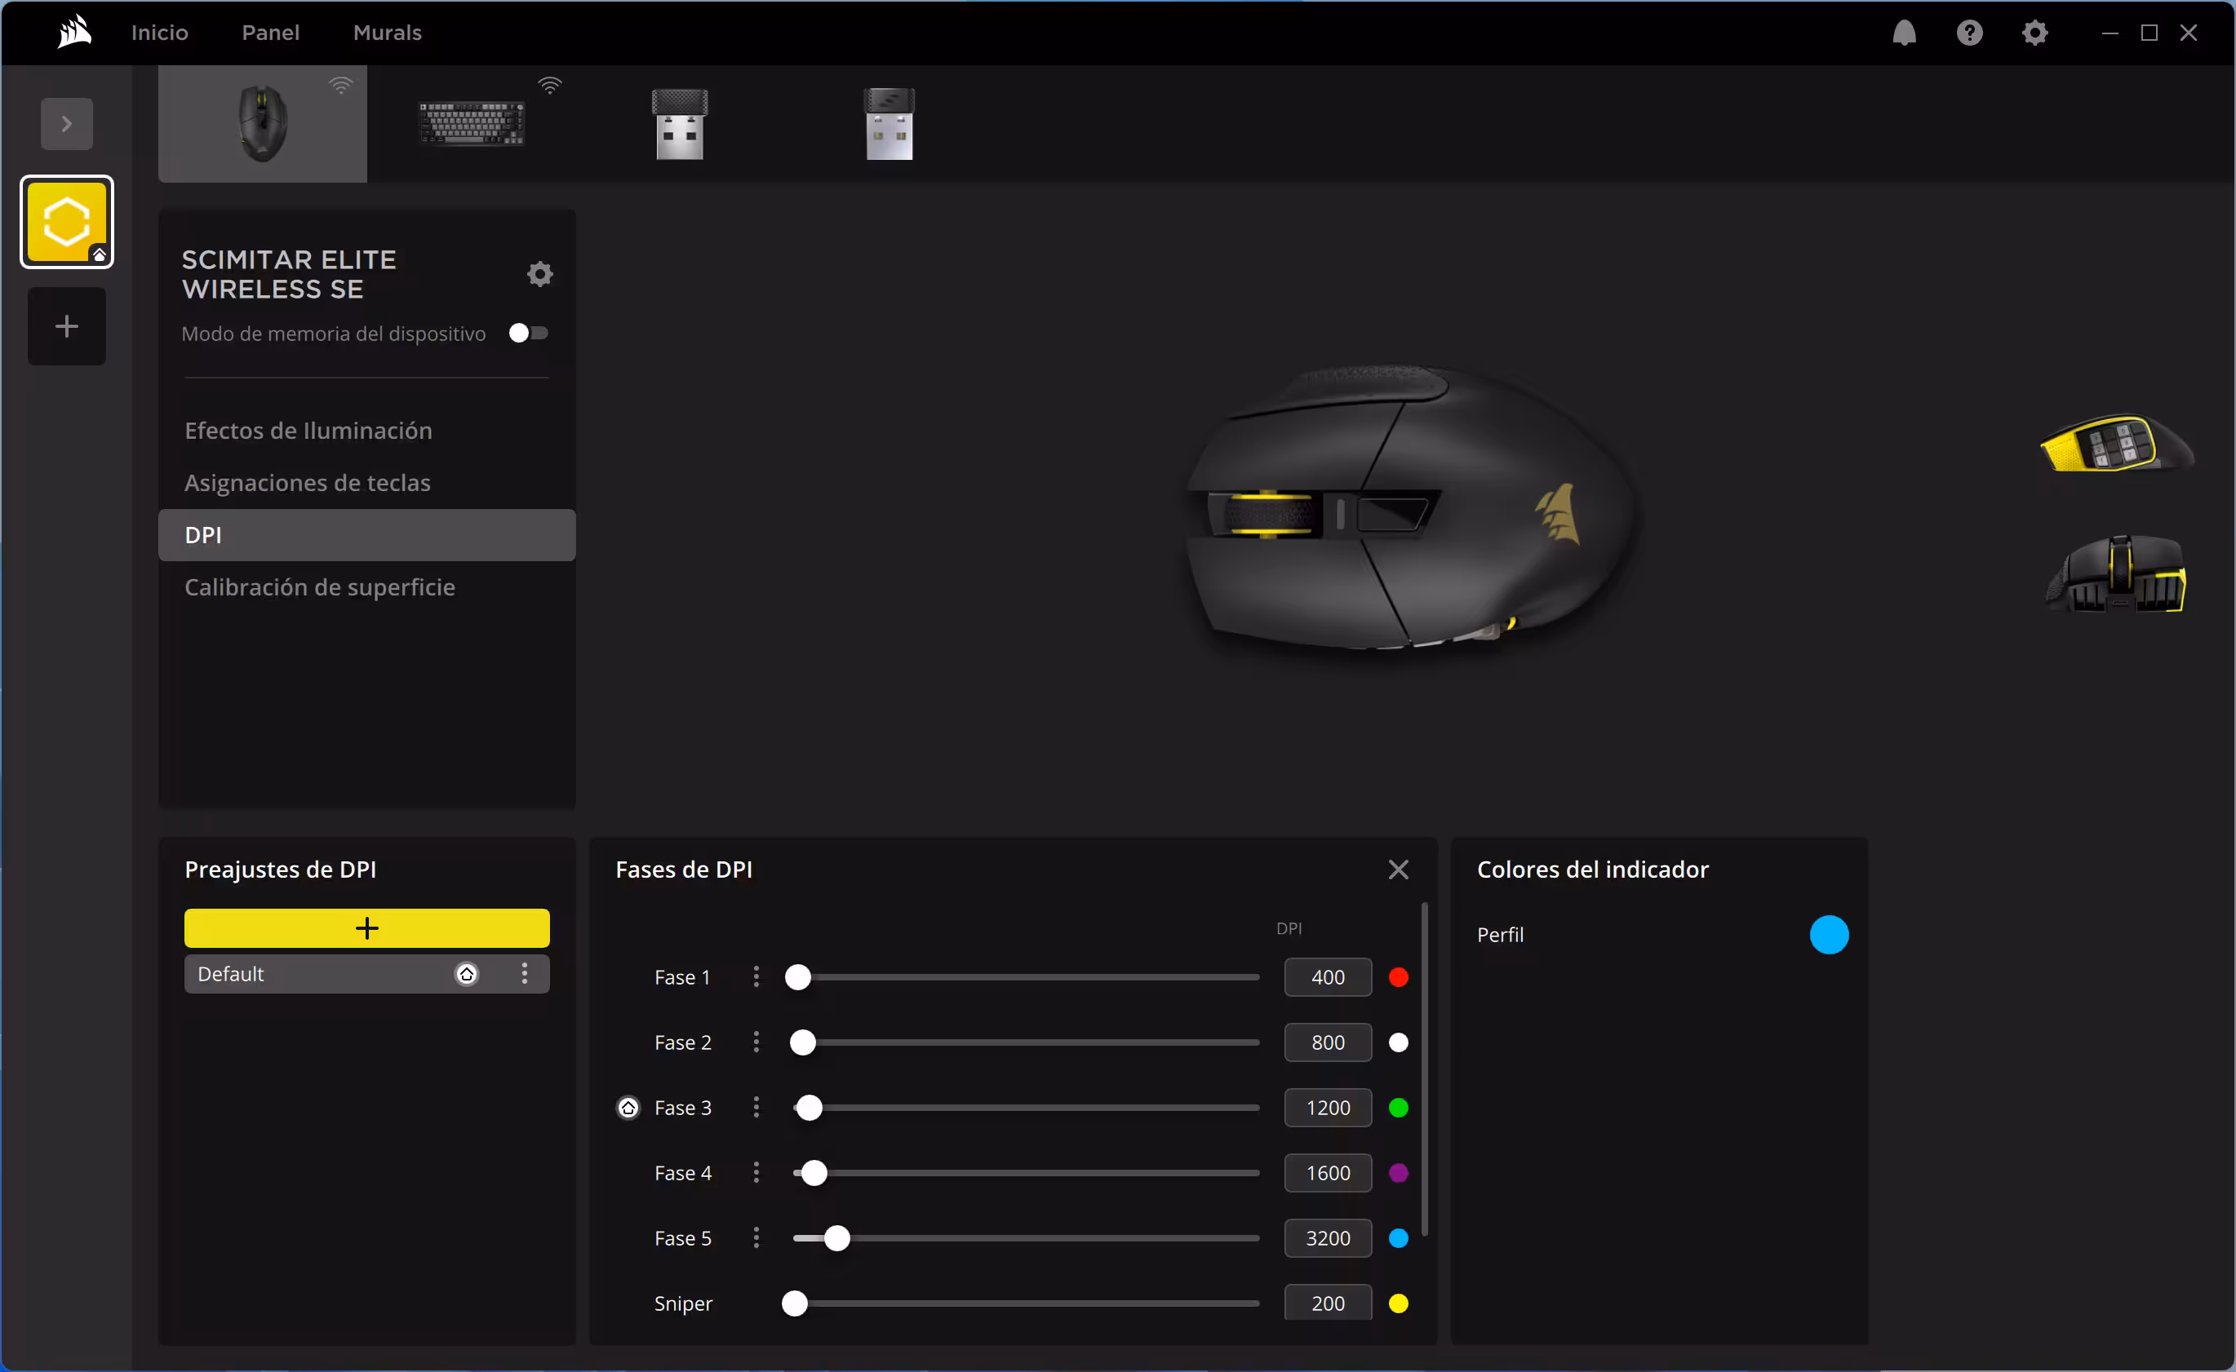Open Scimitar Elite device settings gear
The height and width of the screenshot is (1372, 2236).
(540, 274)
